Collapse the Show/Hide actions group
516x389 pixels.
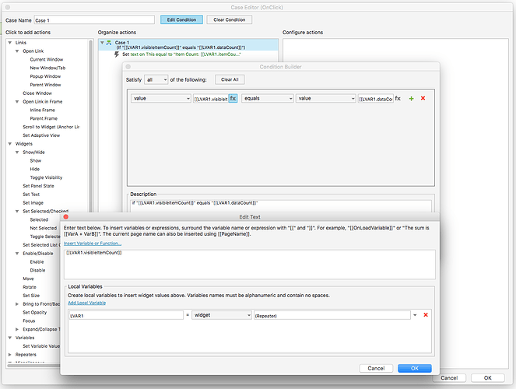[18, 152]
